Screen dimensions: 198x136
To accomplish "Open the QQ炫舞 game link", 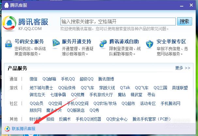I will [x=78, y=95].
